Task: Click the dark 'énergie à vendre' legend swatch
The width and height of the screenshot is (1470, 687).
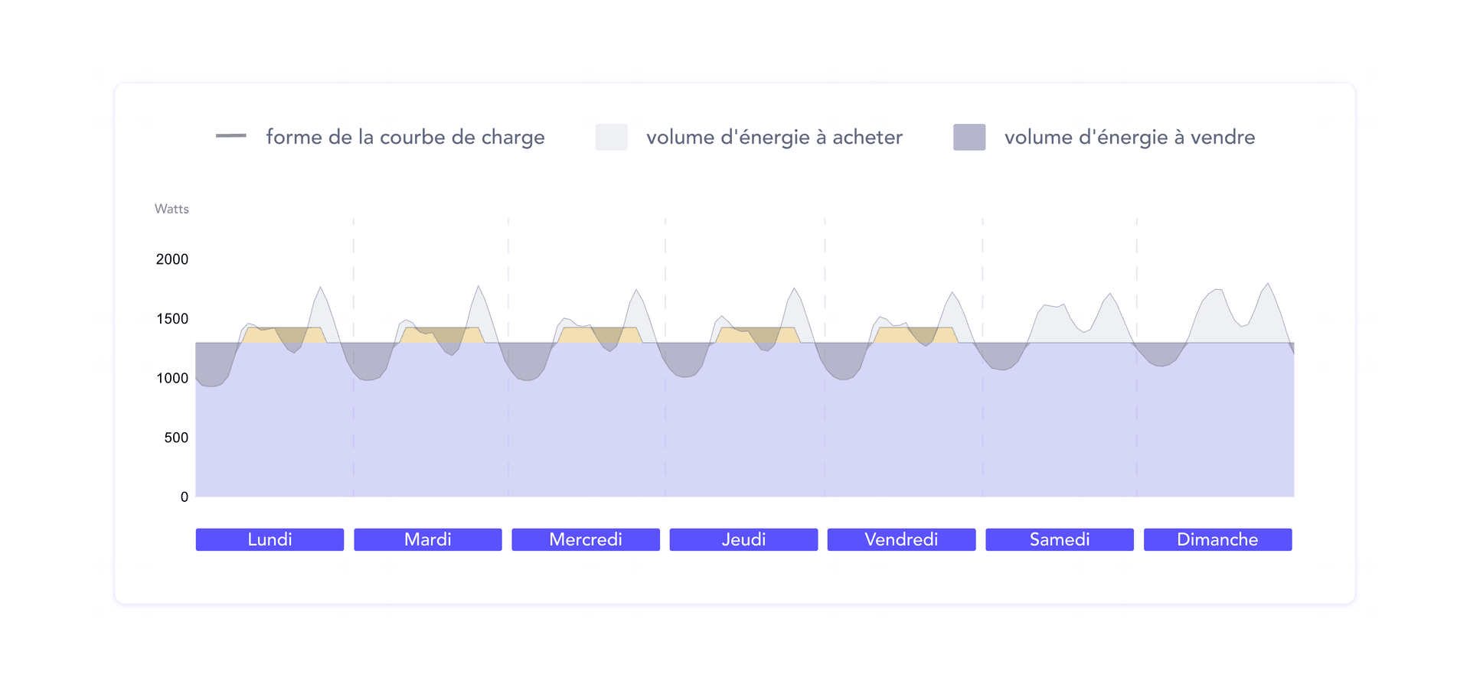Action: (969, 137)
